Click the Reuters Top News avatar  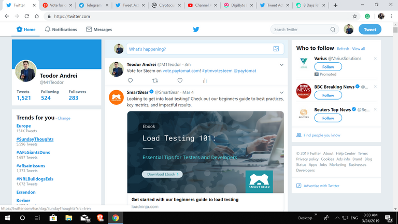click(x=304, y=114)
